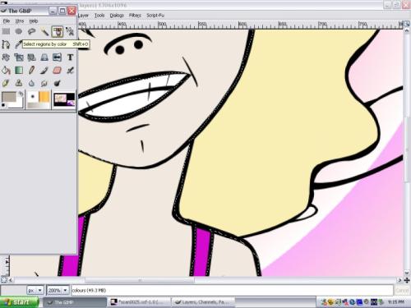Switch to The GIMP taskbar button
The width and height of the screenshot is (411, 308).
75,302
